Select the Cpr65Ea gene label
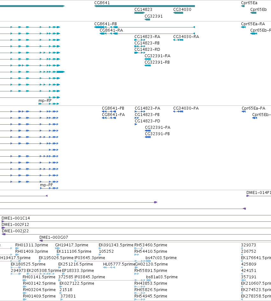 [x=249, y=3]
